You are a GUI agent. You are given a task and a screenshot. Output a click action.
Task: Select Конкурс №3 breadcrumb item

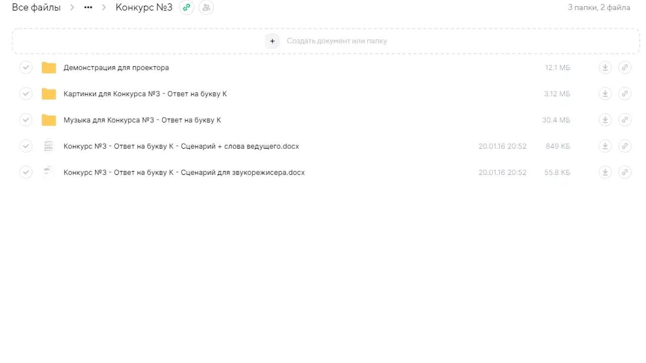point(144,8)
